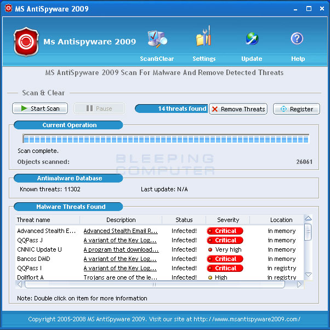
Task: Click Dollfort A Trojans description text
Action: point(121,277)
